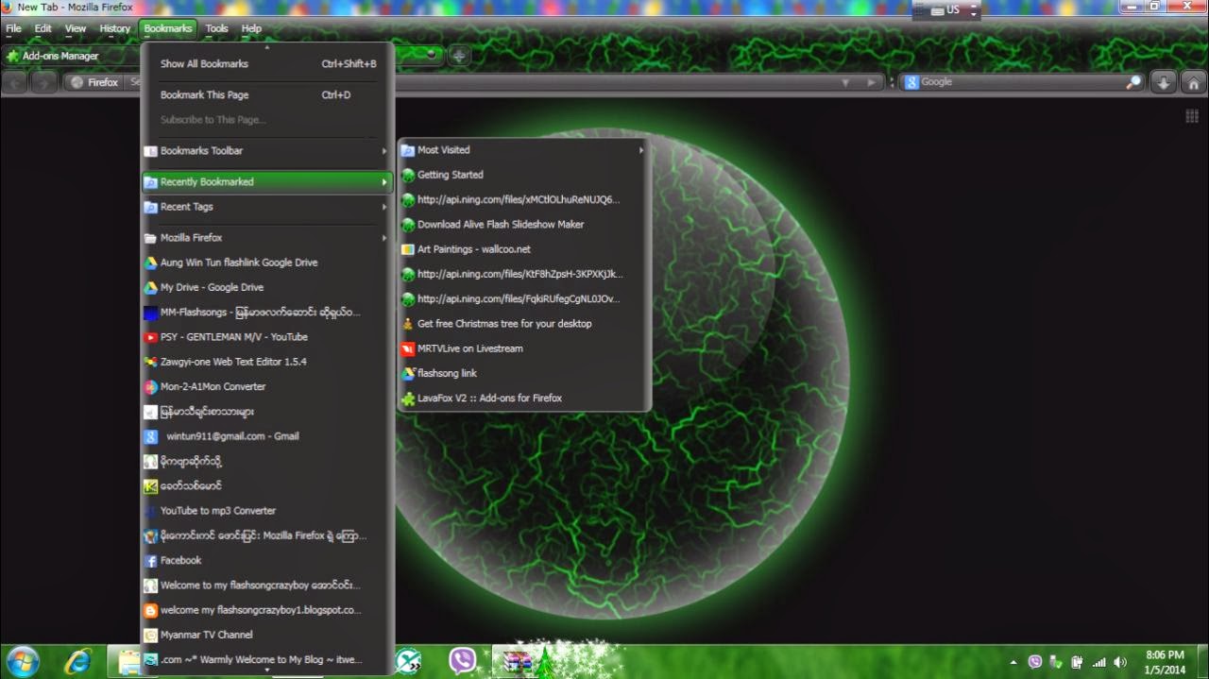Show hidden tray icons arrow
1209x679 pixels.
1013,662
